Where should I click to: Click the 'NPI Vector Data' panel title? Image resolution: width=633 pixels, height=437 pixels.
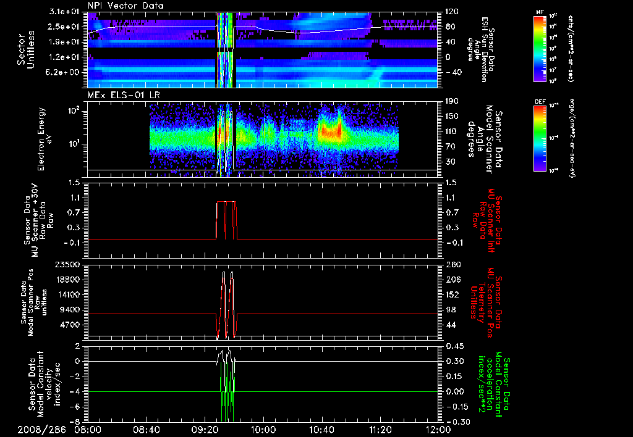125,6
